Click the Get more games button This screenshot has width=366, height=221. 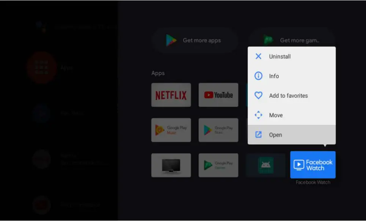point(291,40)
